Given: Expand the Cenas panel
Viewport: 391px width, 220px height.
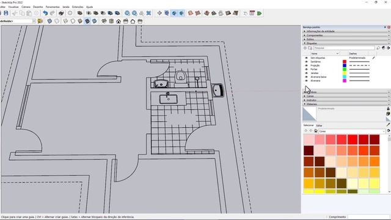Looking at the screenshot, I should tap(346, 96).
